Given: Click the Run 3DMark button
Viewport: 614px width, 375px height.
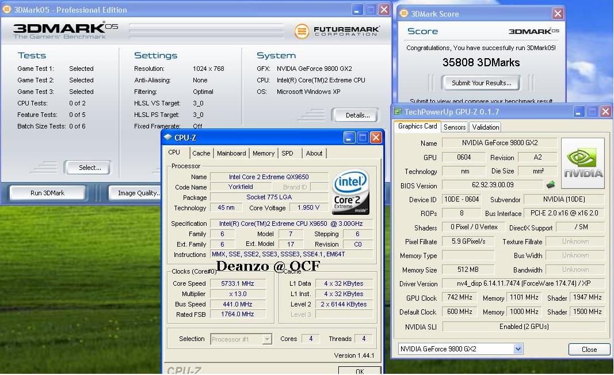Looking at the screenshot, I should point(47,193).
